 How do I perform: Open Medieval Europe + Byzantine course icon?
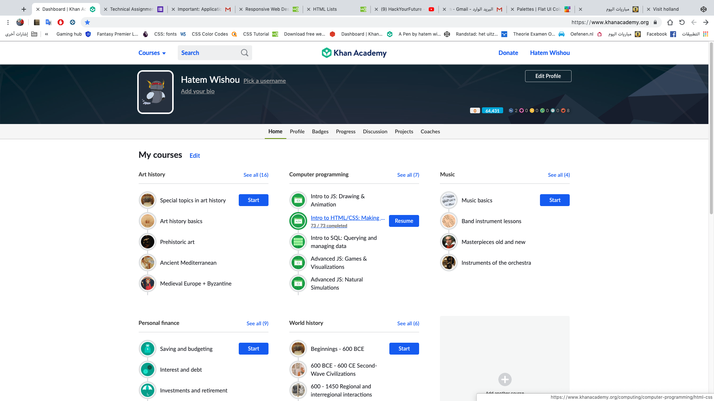click(148, 283)
